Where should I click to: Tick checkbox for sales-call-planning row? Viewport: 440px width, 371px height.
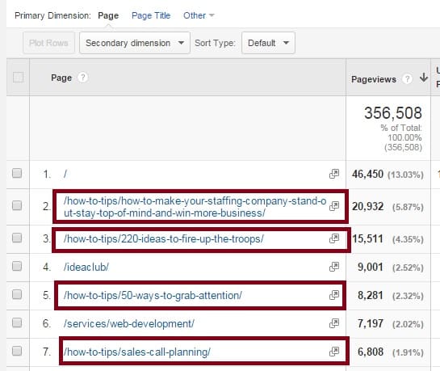17,351
